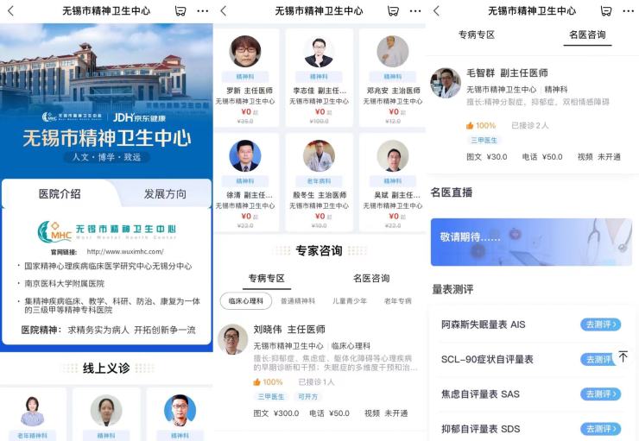Open shopping cart icon in the middle screen header
Image resolution: width=639 pixels, height=441 pixels.
click(393, 11)
